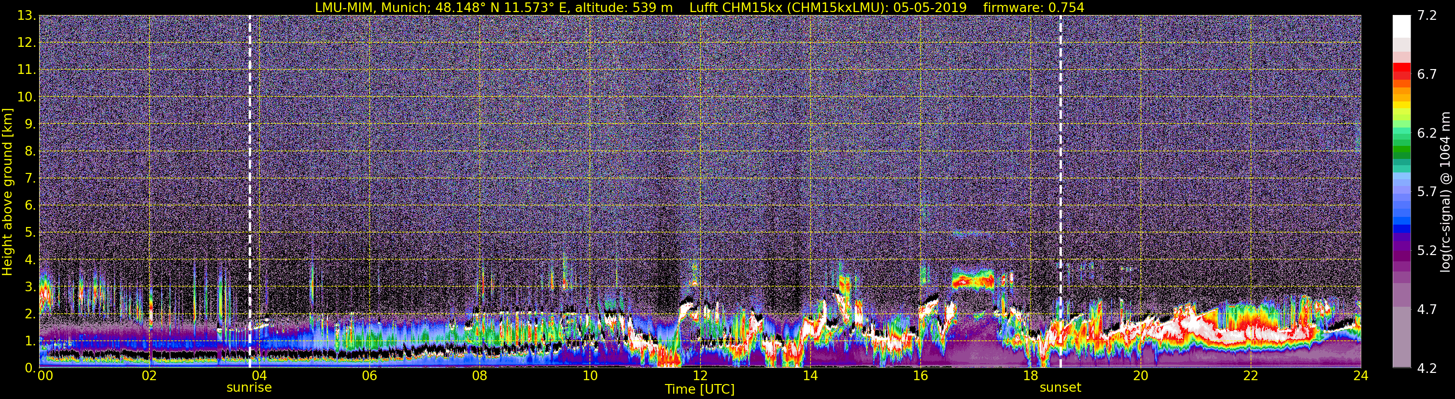Click the colorbar value 7.2
1455x399 pixels.
click(x=1427, y=16)
